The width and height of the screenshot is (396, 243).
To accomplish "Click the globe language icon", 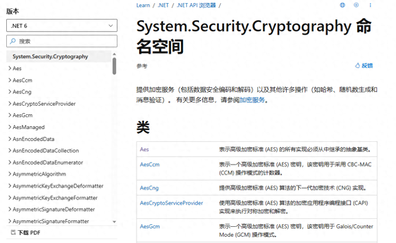I will (x=342, y=5).
